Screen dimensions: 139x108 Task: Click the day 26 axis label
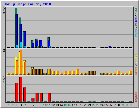110,105
